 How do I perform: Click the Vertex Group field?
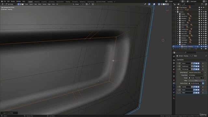[195, 83]
